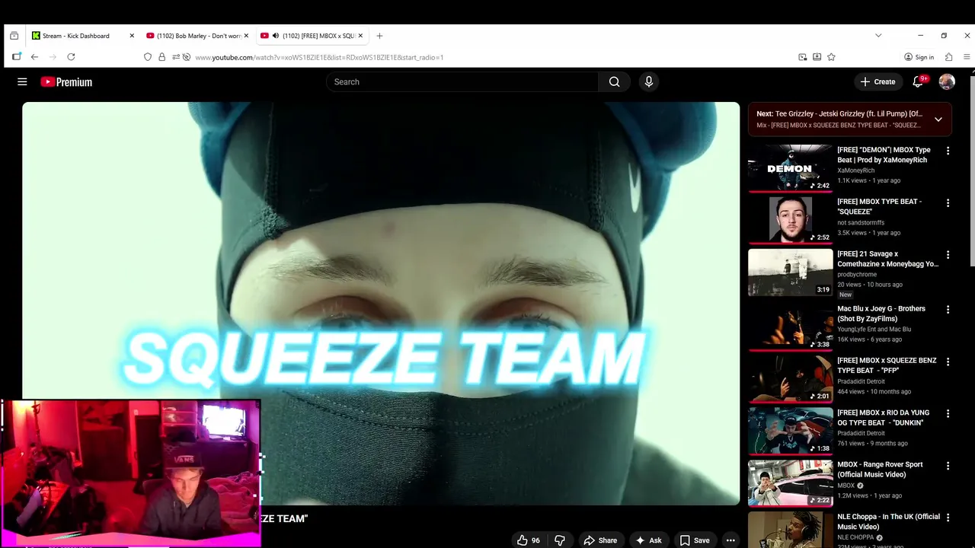The image size is (975, 548).
Task: Open NLE Choppa In The UK thumbnail
Action: point(790,530)
